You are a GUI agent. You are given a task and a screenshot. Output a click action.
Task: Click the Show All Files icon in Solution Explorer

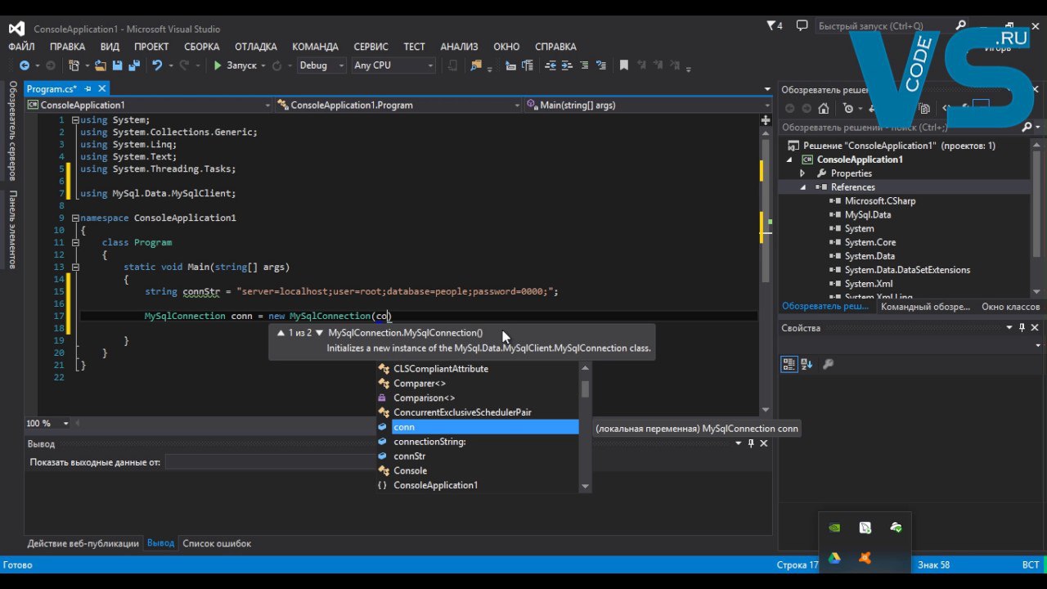click(924, 108)
